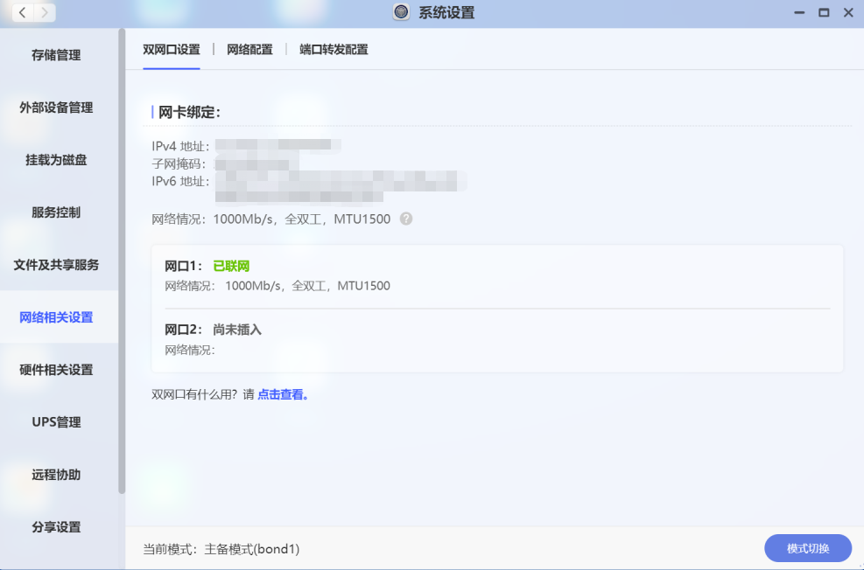Click the 子网掩码 label

tap(180, 164)
